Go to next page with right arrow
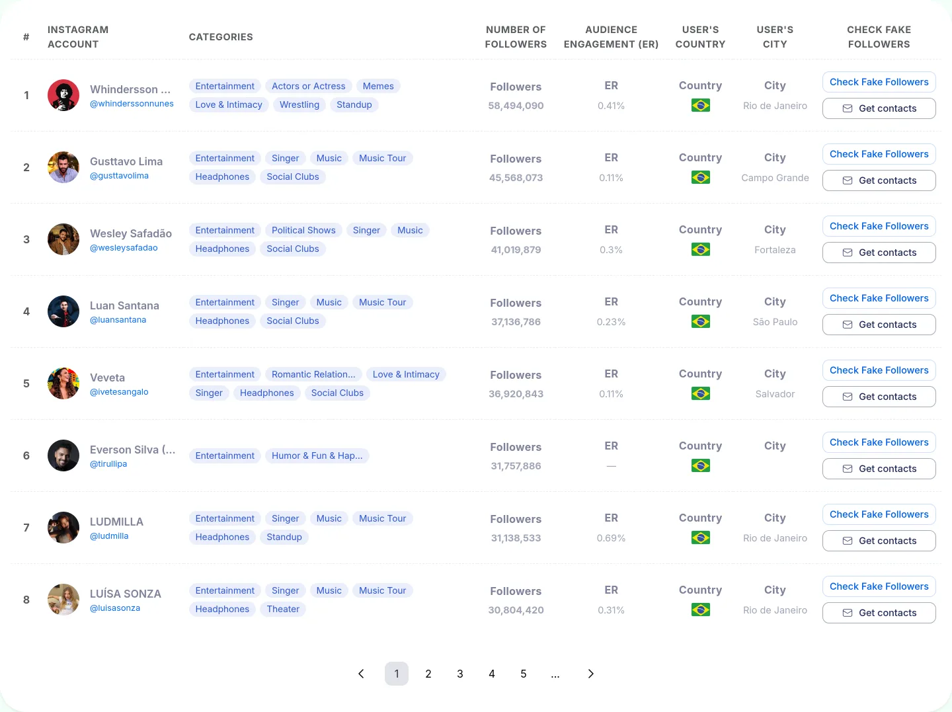This screenshot has width=952, height=712. click(591, 674)
